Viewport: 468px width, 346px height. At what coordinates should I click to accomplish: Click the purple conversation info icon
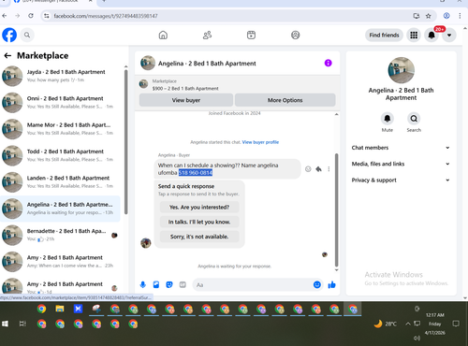point(329,63)
